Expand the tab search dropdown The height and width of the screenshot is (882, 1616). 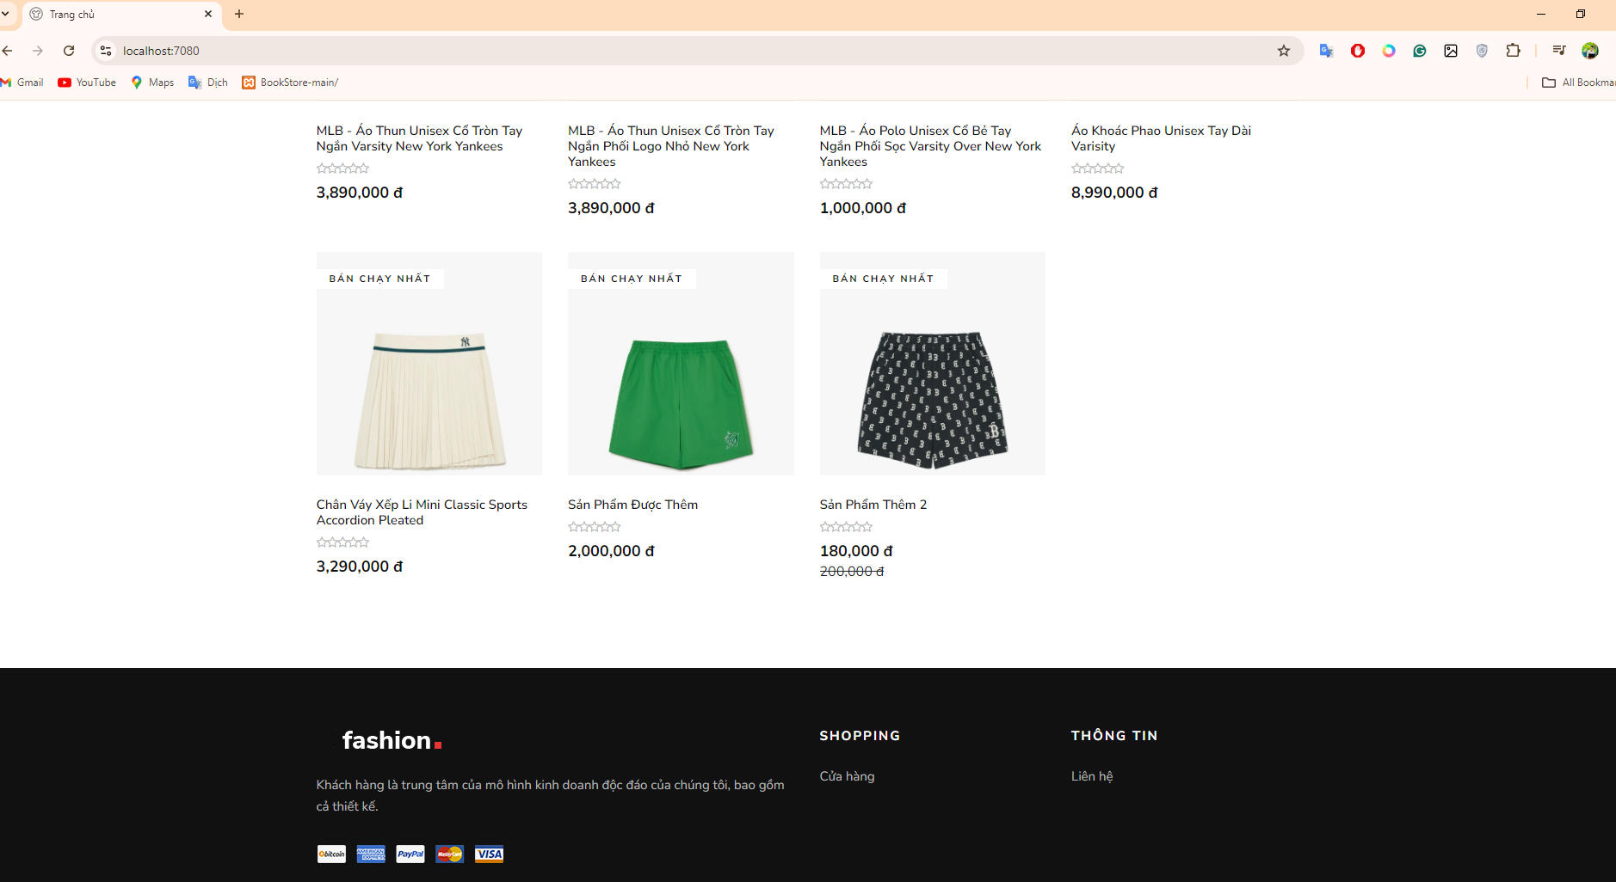pyautogui.click(x=6, y=14)
